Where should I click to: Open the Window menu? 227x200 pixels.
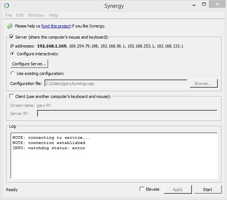(36, 15)
